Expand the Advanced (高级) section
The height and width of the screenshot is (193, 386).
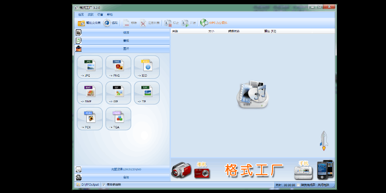coord(125,177)
